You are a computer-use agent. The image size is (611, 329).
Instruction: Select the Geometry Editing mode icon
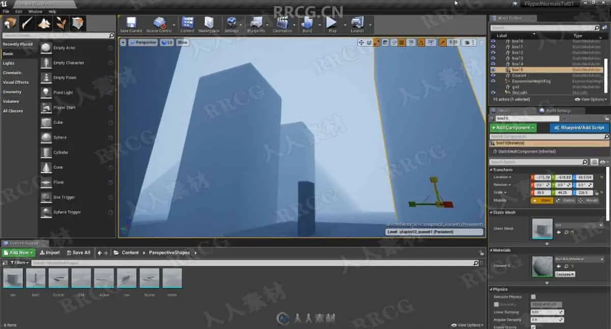tap(78, 23)
